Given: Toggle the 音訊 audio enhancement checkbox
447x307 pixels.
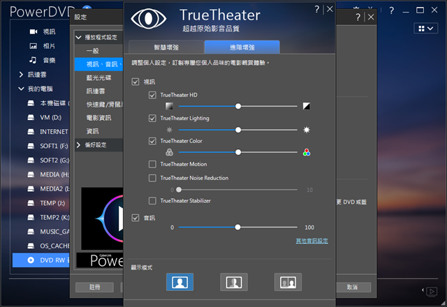Looking at the screenshot, I should point(135,218).
